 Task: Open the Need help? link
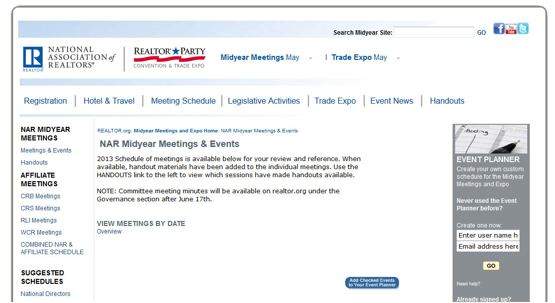[x=468, y=284]
